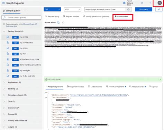
Task: Expand the Insights (4) category
Action: [x=4, y=127]
